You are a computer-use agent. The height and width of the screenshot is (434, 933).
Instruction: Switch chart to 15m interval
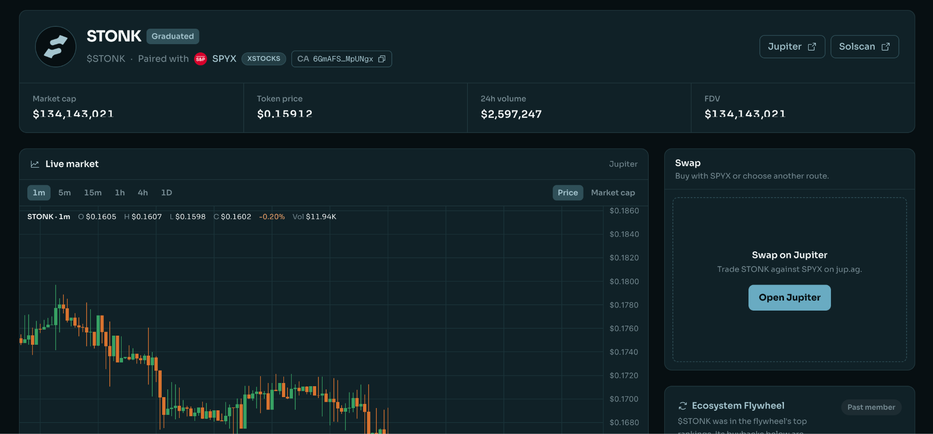point(93,193)
